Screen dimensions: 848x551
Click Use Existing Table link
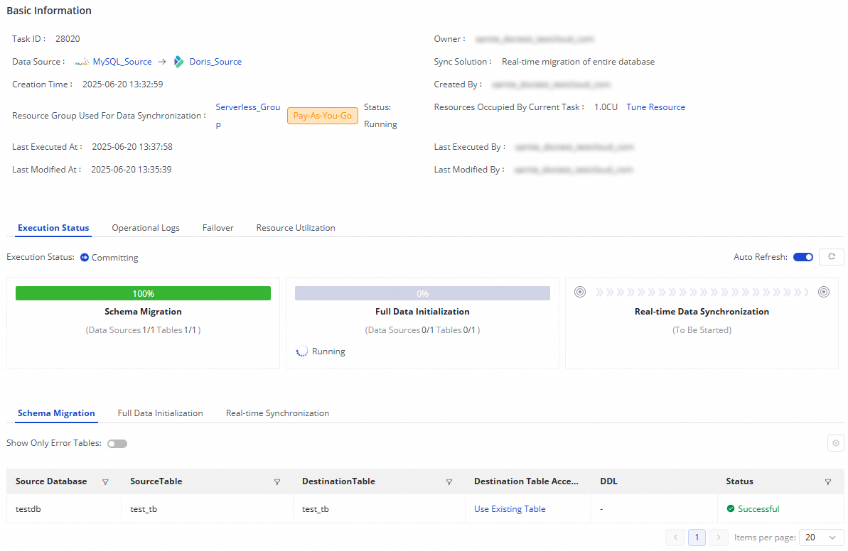pyautogui.click(x=510, y=509)
